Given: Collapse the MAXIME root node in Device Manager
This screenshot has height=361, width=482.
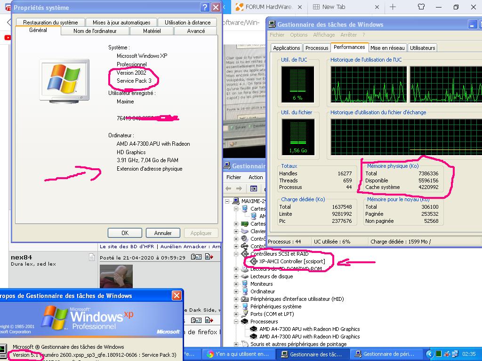Looking at the screenshot, I should 227,201.
